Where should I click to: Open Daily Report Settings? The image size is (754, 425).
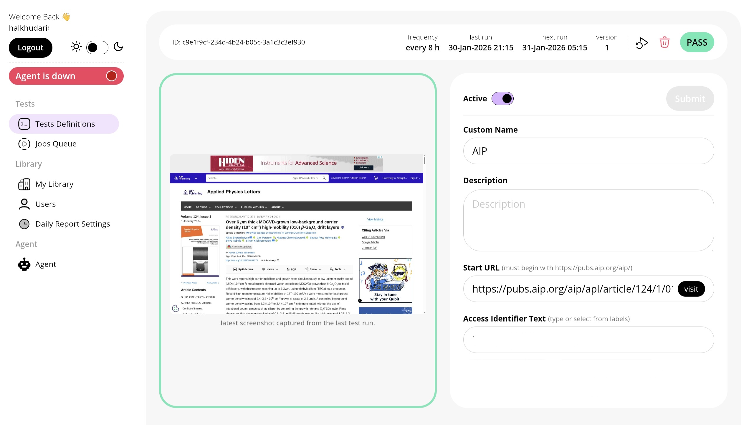[72, 224]
